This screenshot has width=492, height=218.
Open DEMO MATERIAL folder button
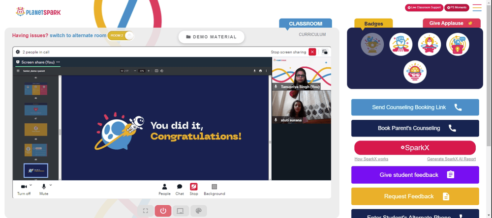(211, 37)
